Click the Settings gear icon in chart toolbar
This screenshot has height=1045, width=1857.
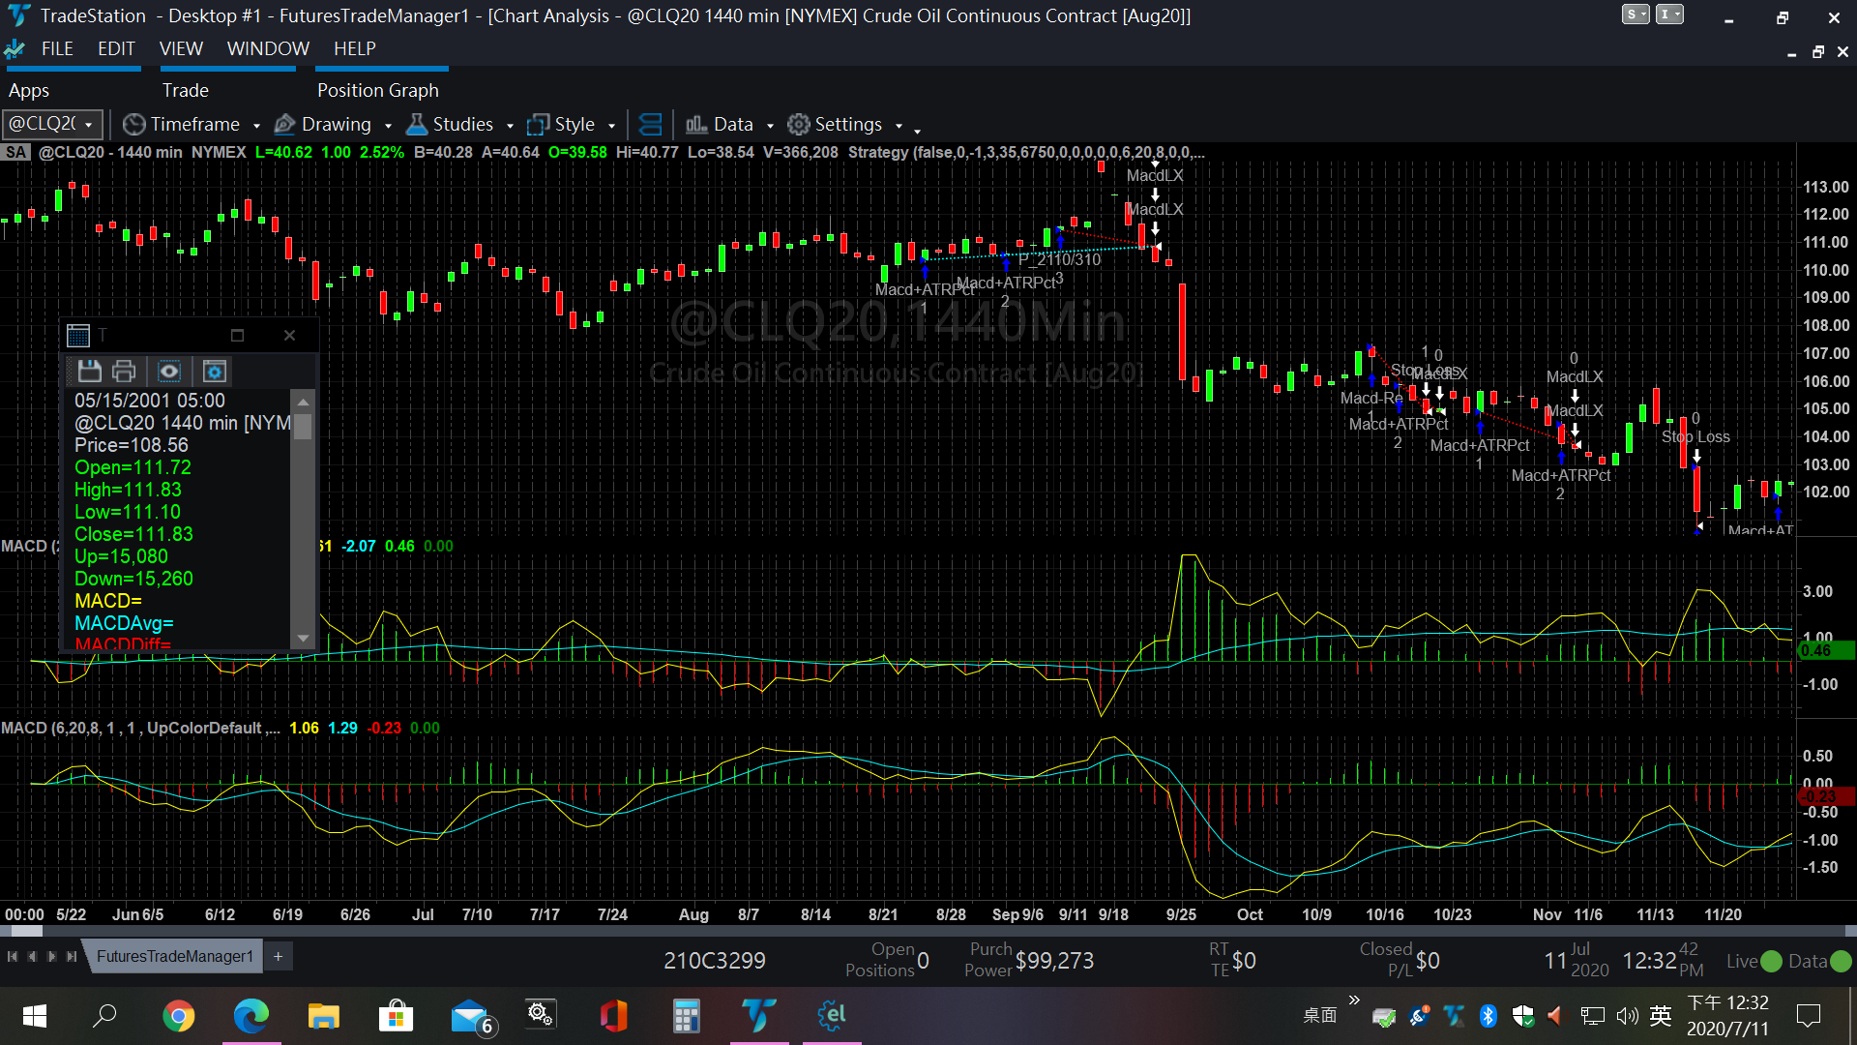(798, 124)
